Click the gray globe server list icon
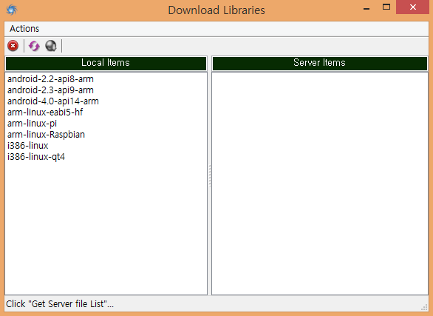 pyautogui.click(x=51, y=46)
